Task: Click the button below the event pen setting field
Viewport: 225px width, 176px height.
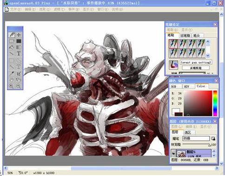Action: [x=196, y=68]
